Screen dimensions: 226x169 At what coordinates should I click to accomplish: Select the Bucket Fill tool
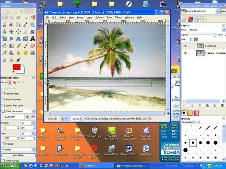[x=4, y=46]
